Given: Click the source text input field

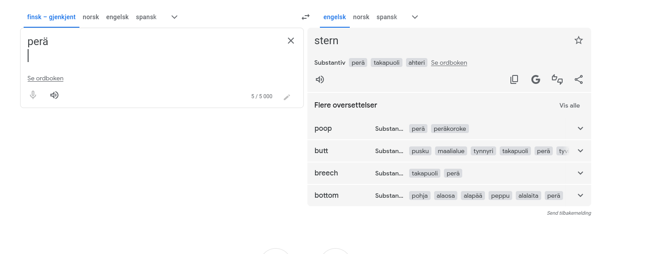Looking at the screenshot, I should click(154, 49).
